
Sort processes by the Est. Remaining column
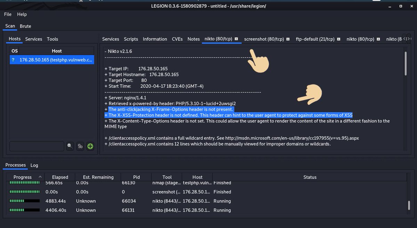[x=98, y=177]
